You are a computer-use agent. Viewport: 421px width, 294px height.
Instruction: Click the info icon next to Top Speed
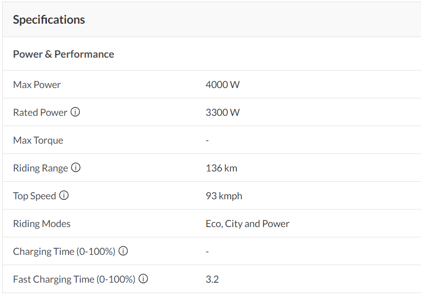click(x=64, y=195)
